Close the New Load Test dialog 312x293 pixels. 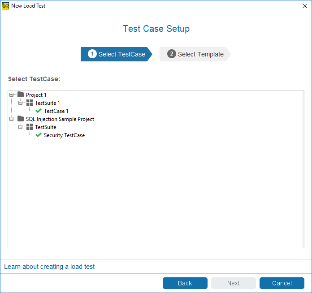click(305, 6)
